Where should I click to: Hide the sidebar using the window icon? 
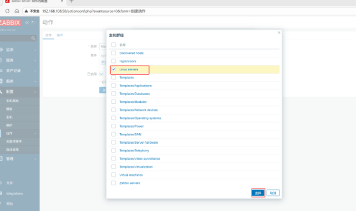tap(33, 22)
